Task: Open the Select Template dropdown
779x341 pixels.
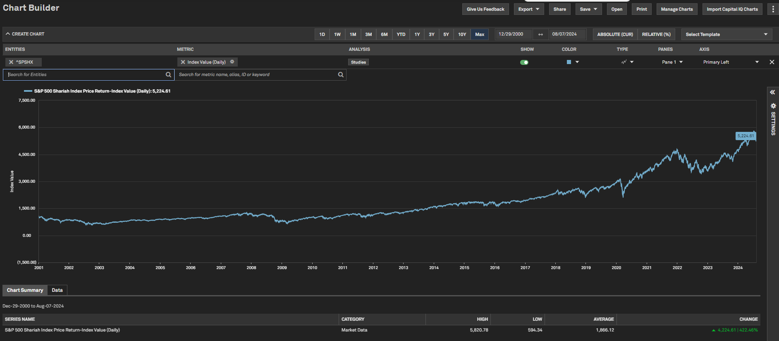Action: point(726,34)
